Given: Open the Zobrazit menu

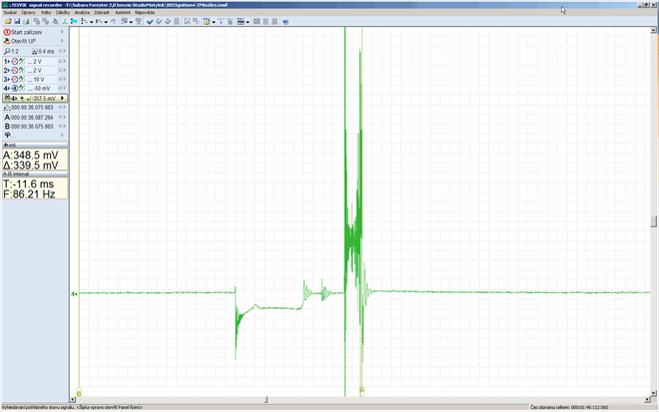Looking at the screenshot, I should 102,13.
